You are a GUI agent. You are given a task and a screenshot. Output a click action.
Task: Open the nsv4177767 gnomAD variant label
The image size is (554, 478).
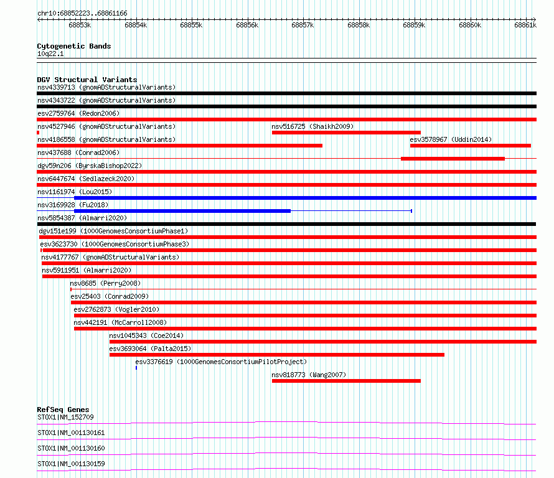[x=110, y=257]
